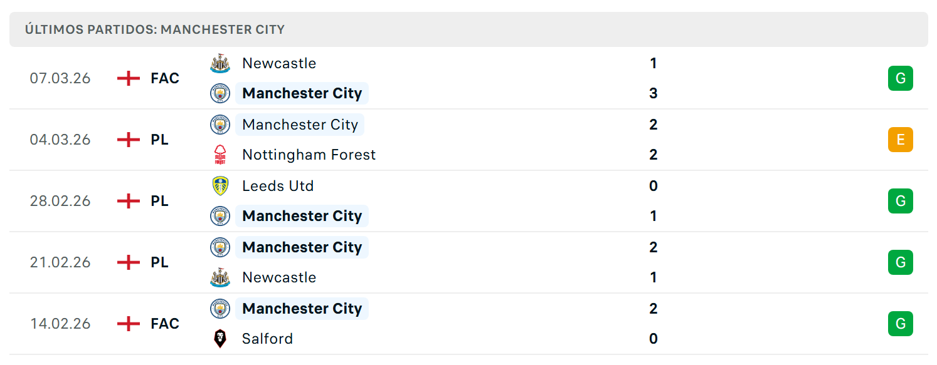
Task: Click the FAC competition label dated 07.03.26
Action: pos(165,78)
